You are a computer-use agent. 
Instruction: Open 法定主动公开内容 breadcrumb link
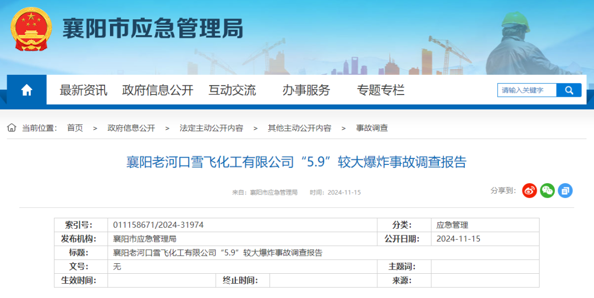(x=211, y=128)
